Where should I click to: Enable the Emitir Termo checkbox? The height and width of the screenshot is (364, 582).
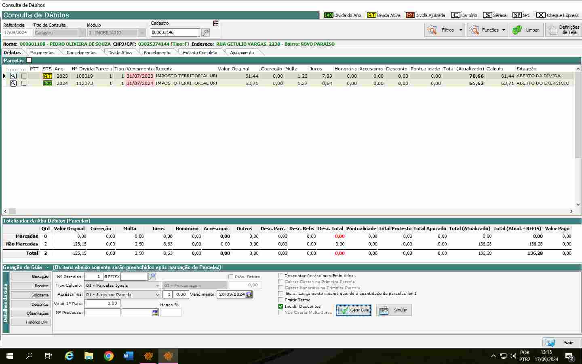click(280, 300)
